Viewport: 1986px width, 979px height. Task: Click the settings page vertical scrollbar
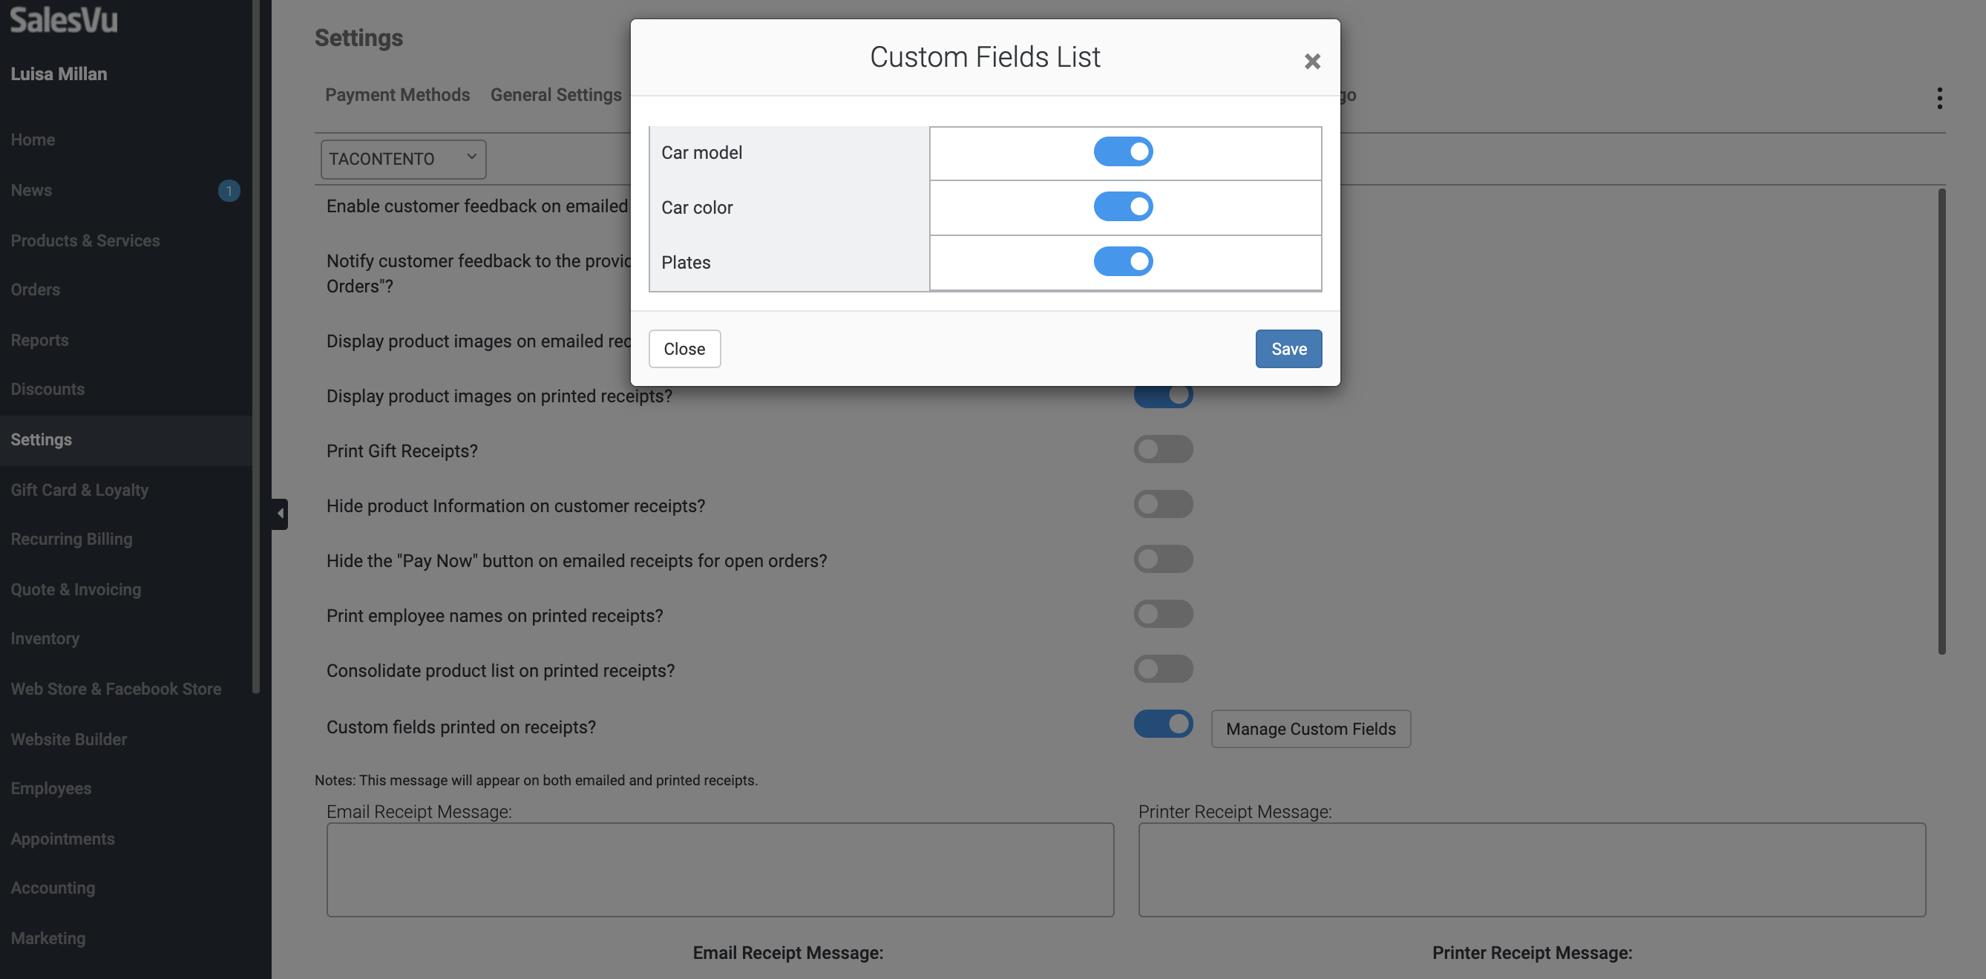pyautogui.click(x=1941, y=421)
